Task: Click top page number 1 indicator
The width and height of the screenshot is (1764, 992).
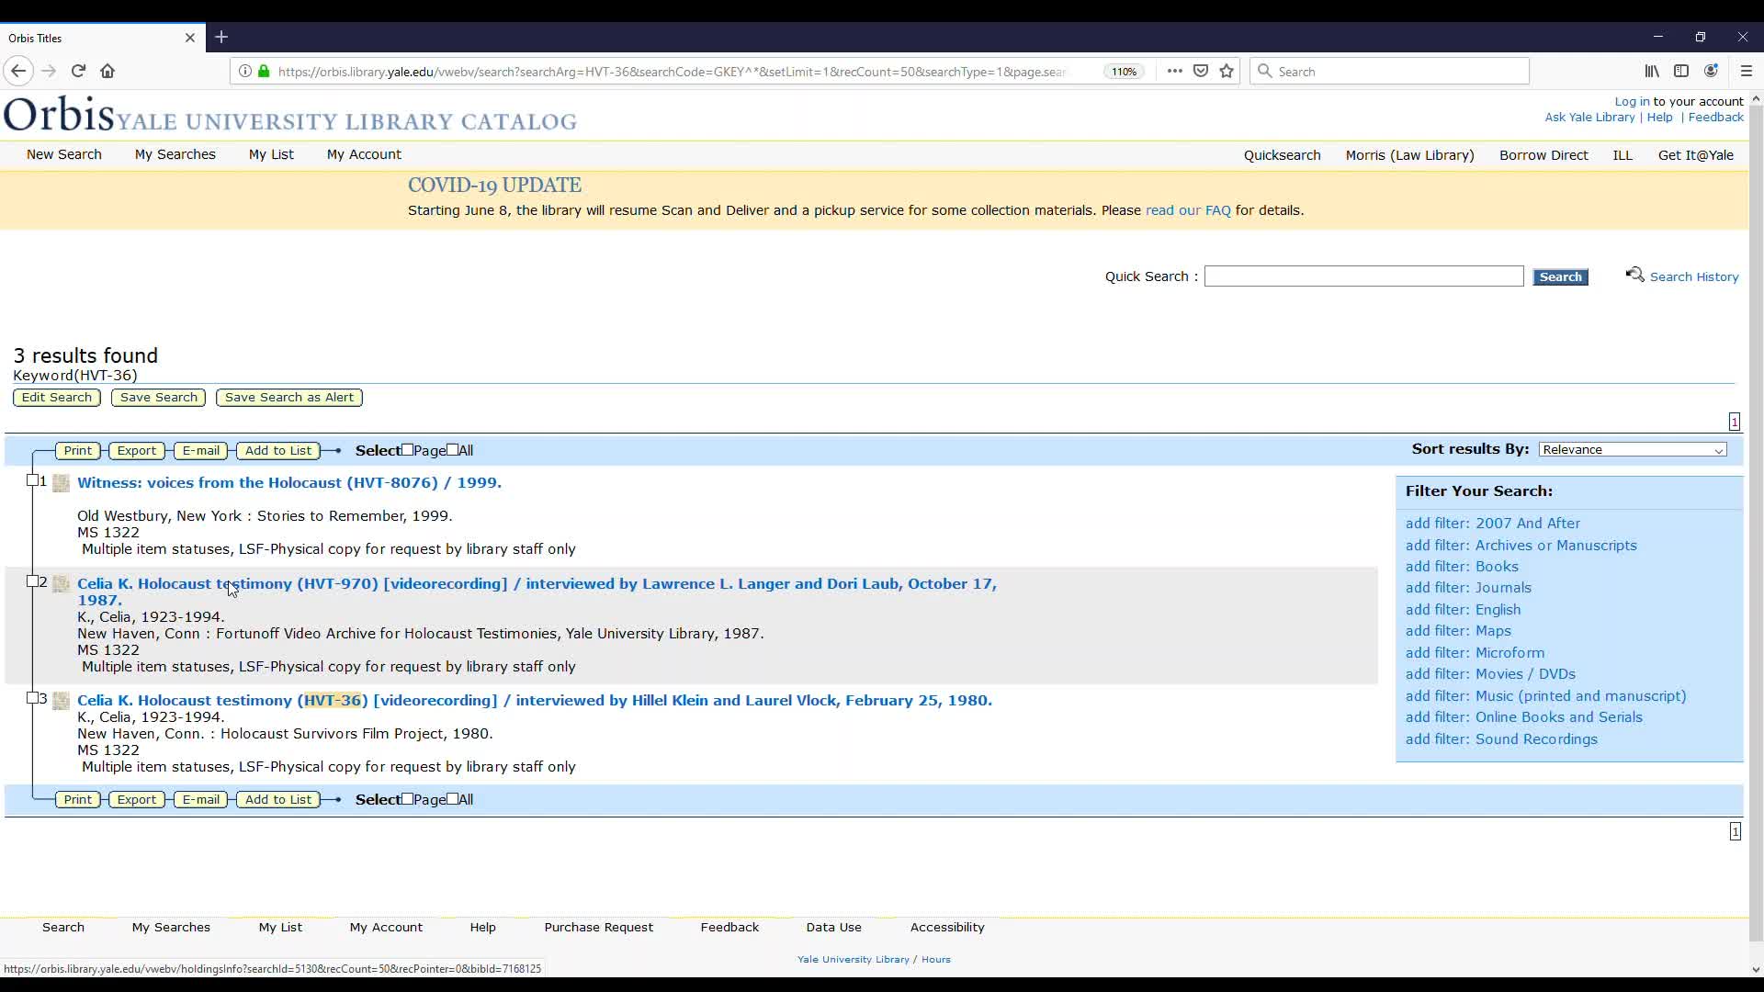Action: (1735, 422)
